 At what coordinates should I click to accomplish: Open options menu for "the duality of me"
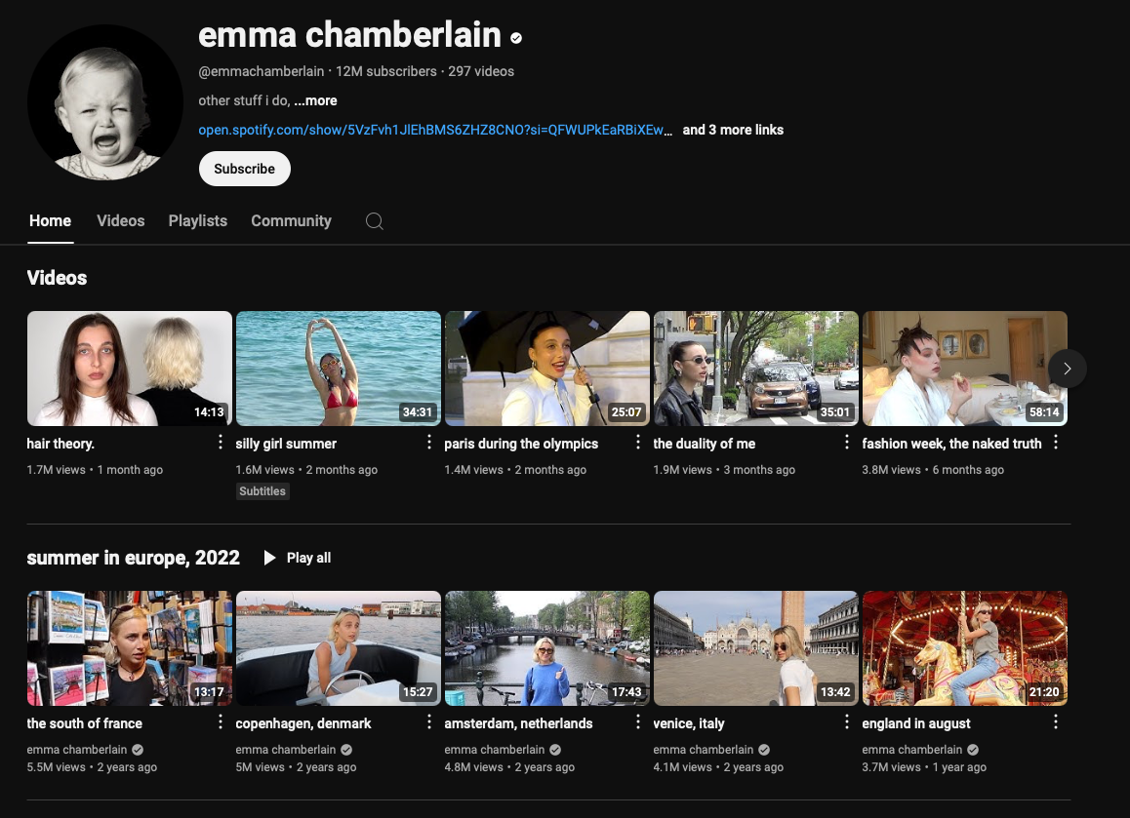846,443
